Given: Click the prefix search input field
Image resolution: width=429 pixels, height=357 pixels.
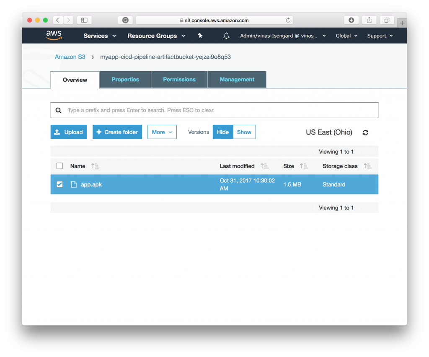Looking at the screenshot, I should (214, 110).
